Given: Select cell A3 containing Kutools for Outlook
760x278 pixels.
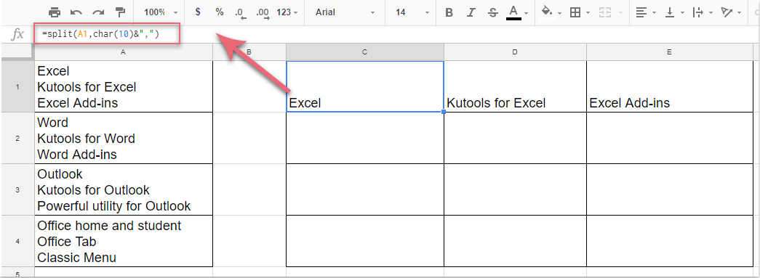Looking at the screenshot, I should [124, 189].
